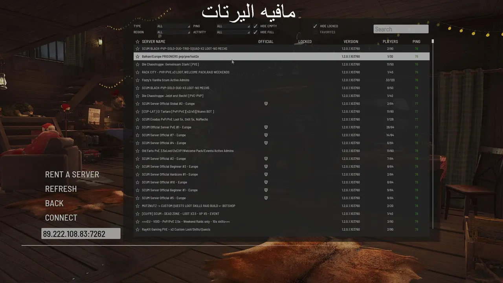Sort list by Version column
The width and height of the screenshot is (503, 283).
coord(351,42)
